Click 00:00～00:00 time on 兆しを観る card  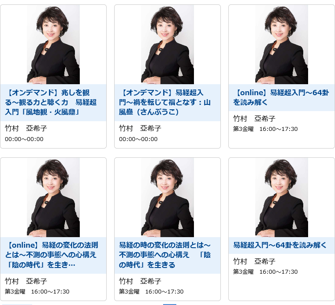(24, 139)
